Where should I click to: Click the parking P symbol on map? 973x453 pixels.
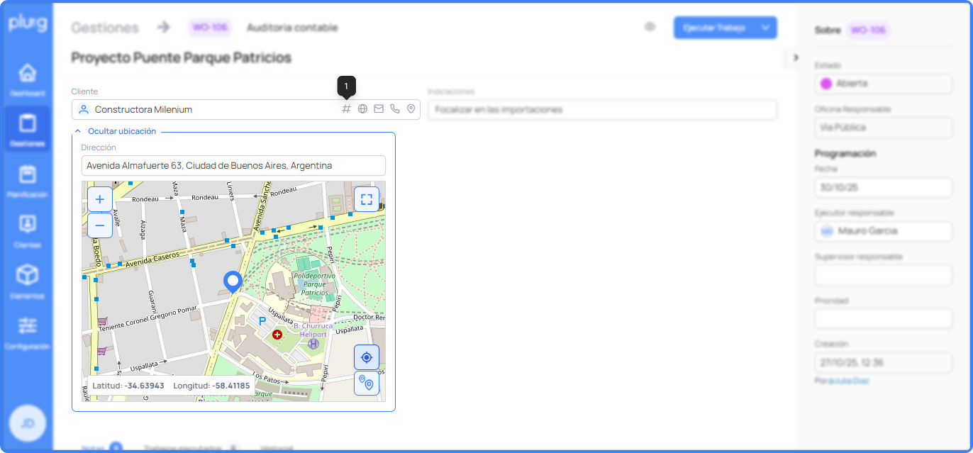[x=262, y=321]
